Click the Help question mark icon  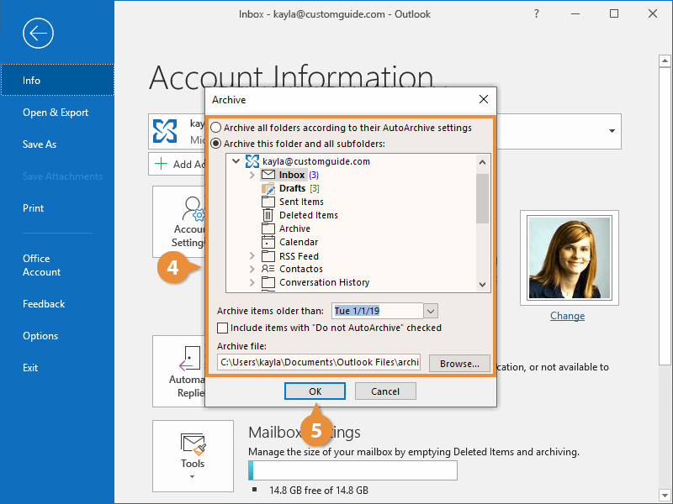[x=536, y=13]
